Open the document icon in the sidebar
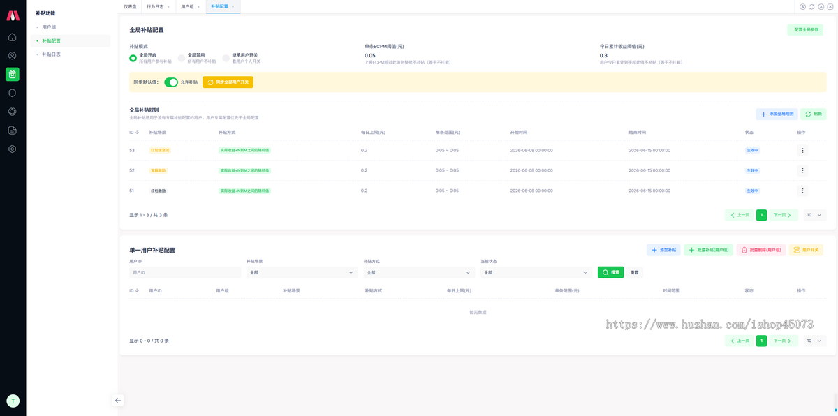The image size is (838, 416). pyautogui.click(x=13, y=131)
